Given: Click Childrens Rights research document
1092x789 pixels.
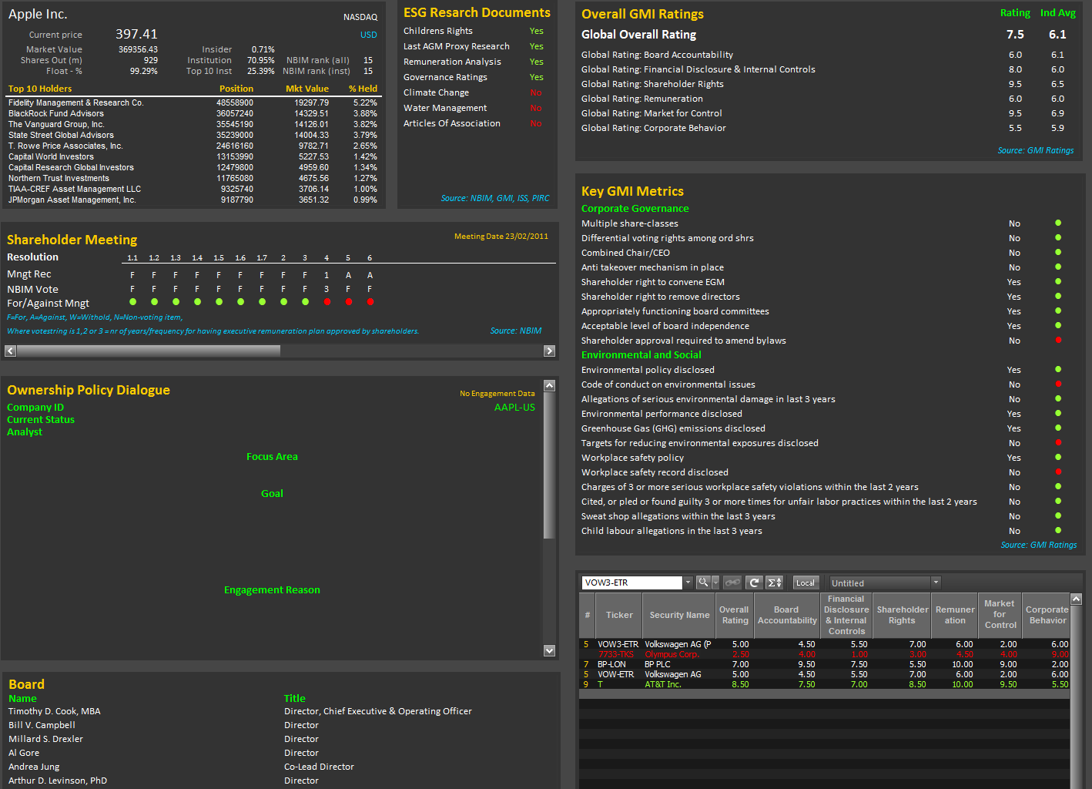Looking at the screenshot, I should pos(438,31).
